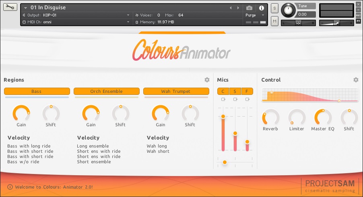Click the Wah Trumpet Shift knob
The width and height of the screenshot is (363, 197).
pos(190,113)
